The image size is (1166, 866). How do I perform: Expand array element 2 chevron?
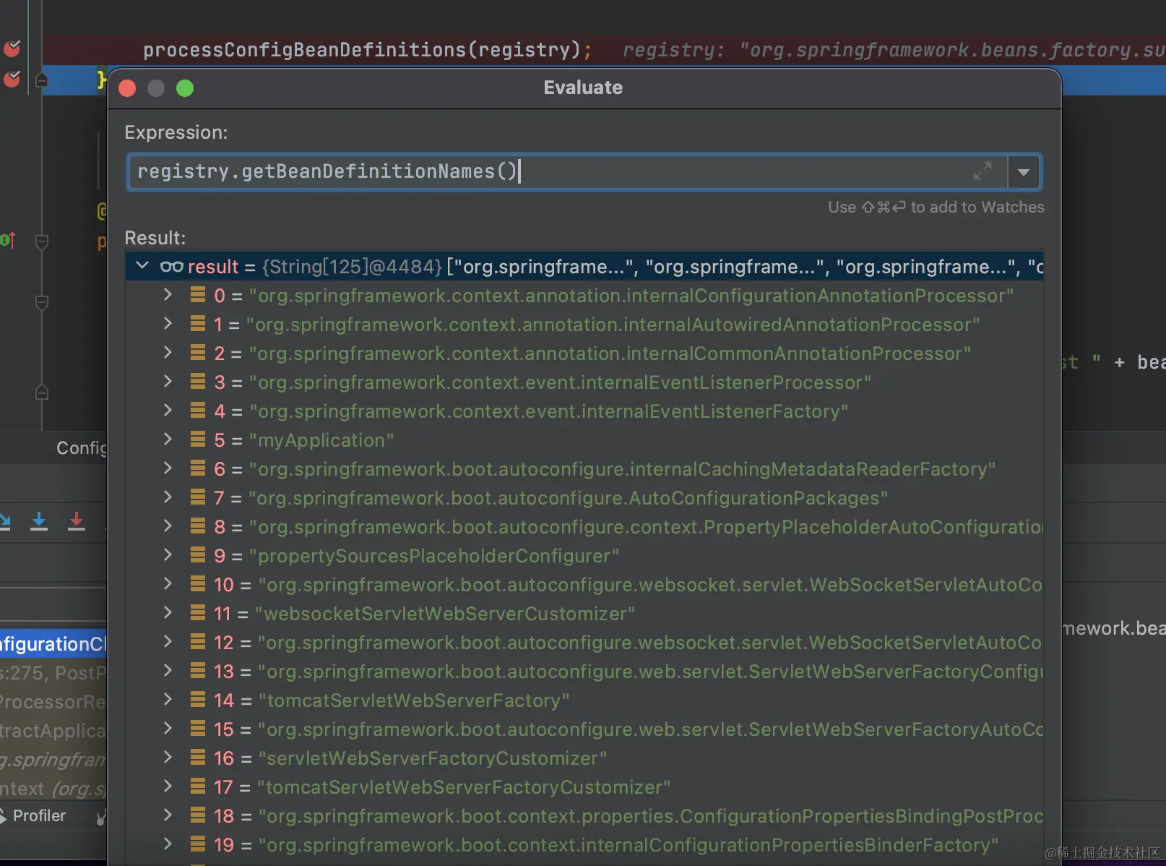coord(168,353)
